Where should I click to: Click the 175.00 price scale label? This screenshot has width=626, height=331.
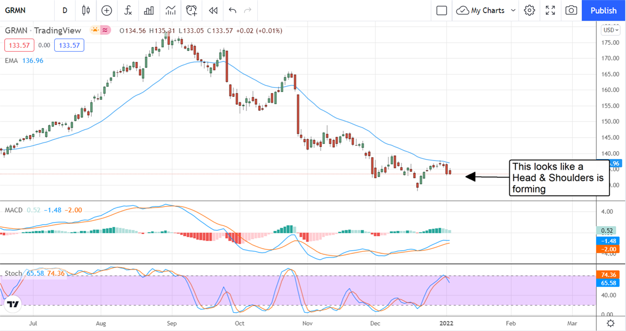(609, 42)
